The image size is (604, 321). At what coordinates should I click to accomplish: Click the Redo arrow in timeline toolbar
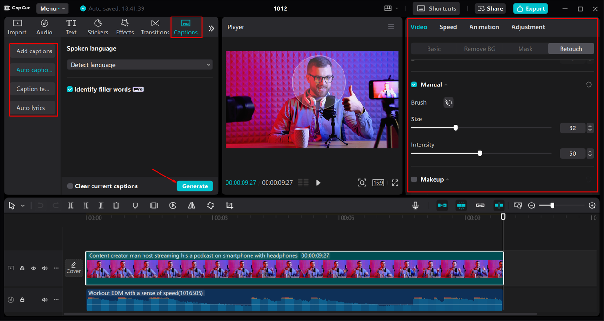[56, 205]
